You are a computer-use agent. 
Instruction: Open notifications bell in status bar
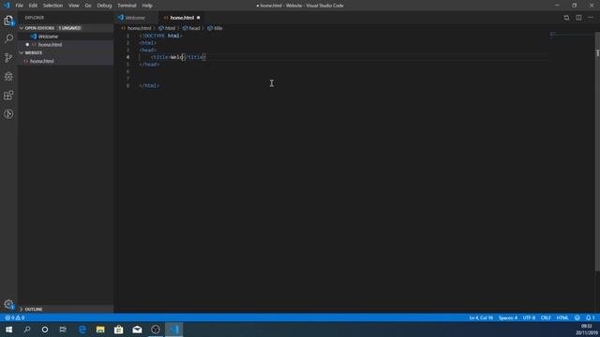coord(590,317)
